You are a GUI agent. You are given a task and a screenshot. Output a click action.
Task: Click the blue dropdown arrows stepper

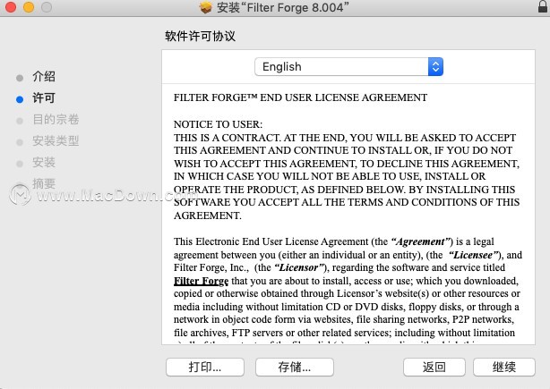[435, 66]
